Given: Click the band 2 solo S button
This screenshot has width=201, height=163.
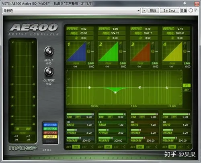Looking at the screenshot, I should pyautogui.click(x=121, y=51).
